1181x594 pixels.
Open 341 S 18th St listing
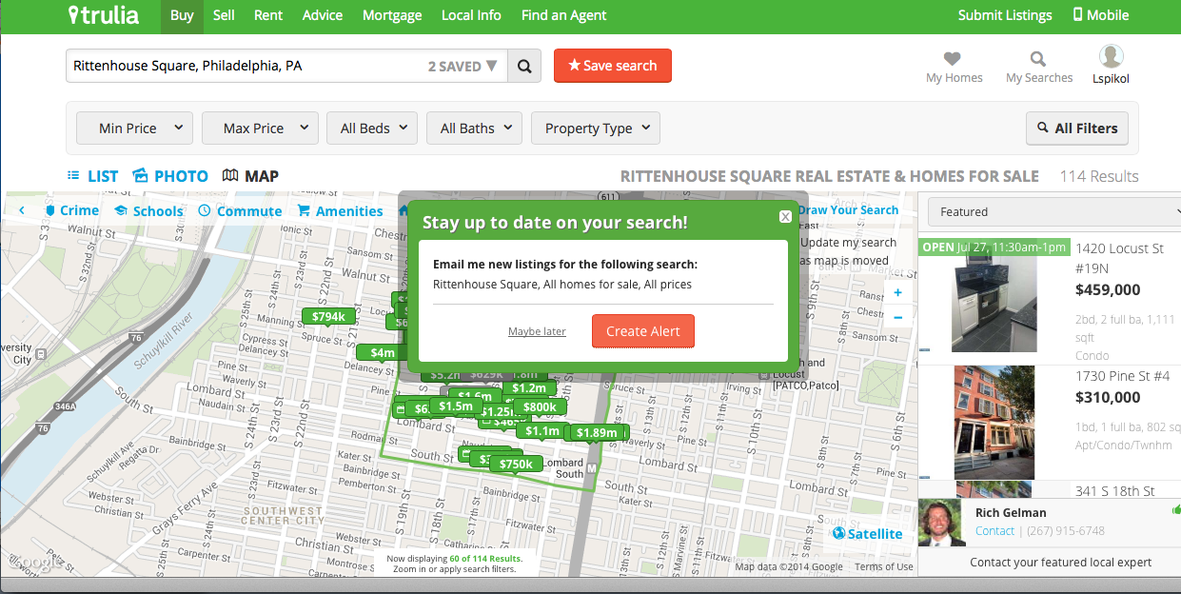coord(1115,491)
